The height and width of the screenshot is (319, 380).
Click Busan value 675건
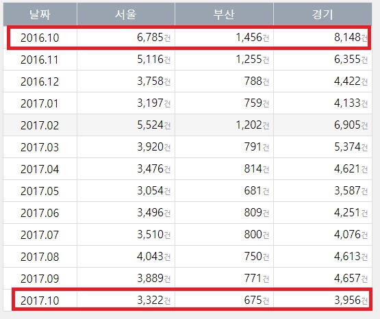[256, 301]
